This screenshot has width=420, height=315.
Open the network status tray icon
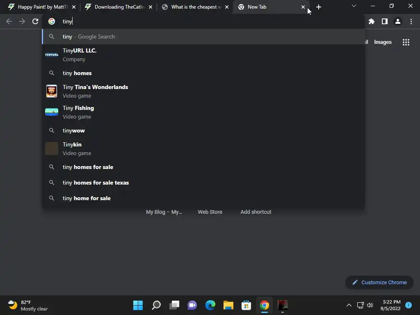pos(361,305)
